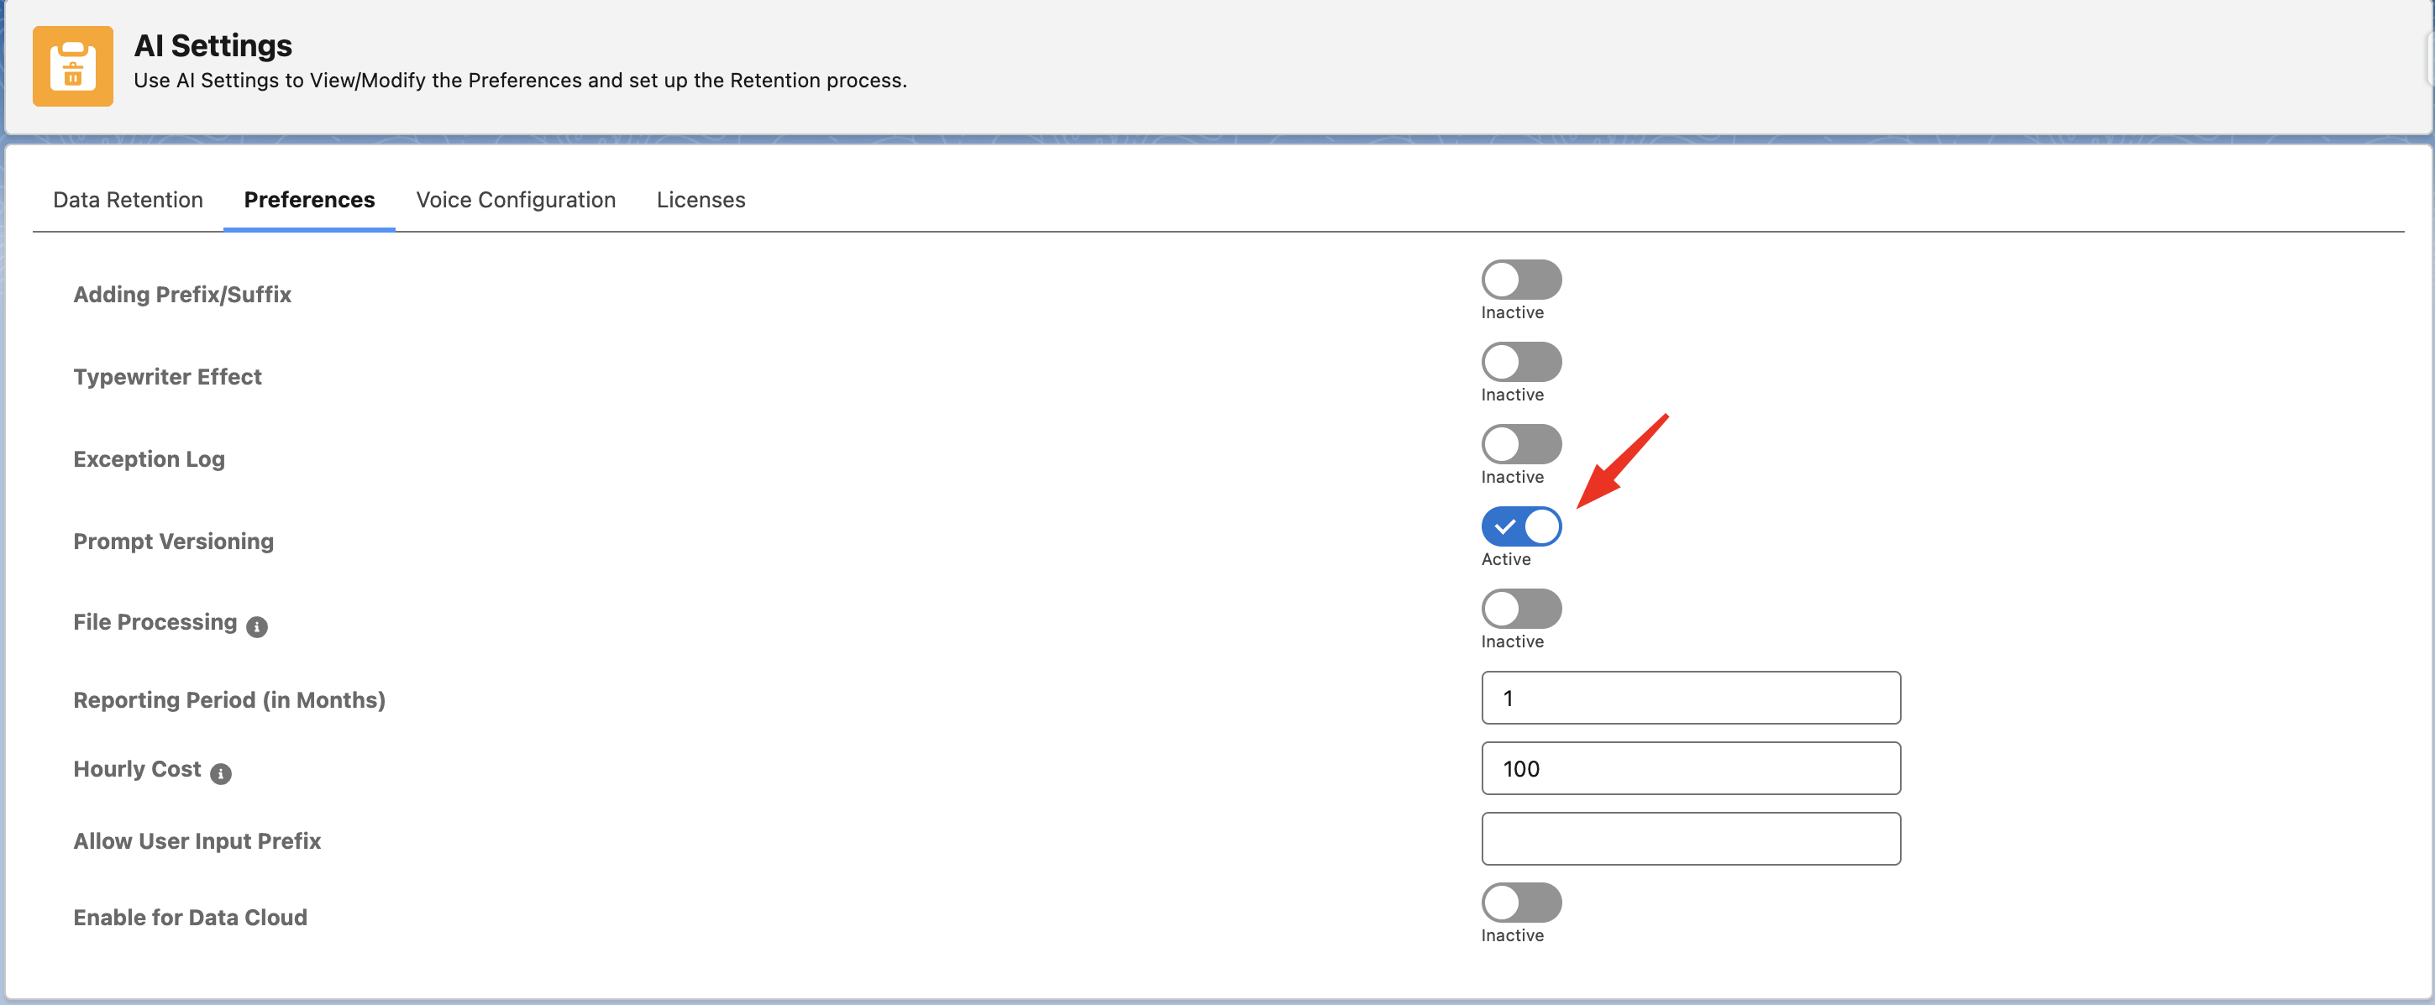Go to the Licenses tab

point(701,200)
